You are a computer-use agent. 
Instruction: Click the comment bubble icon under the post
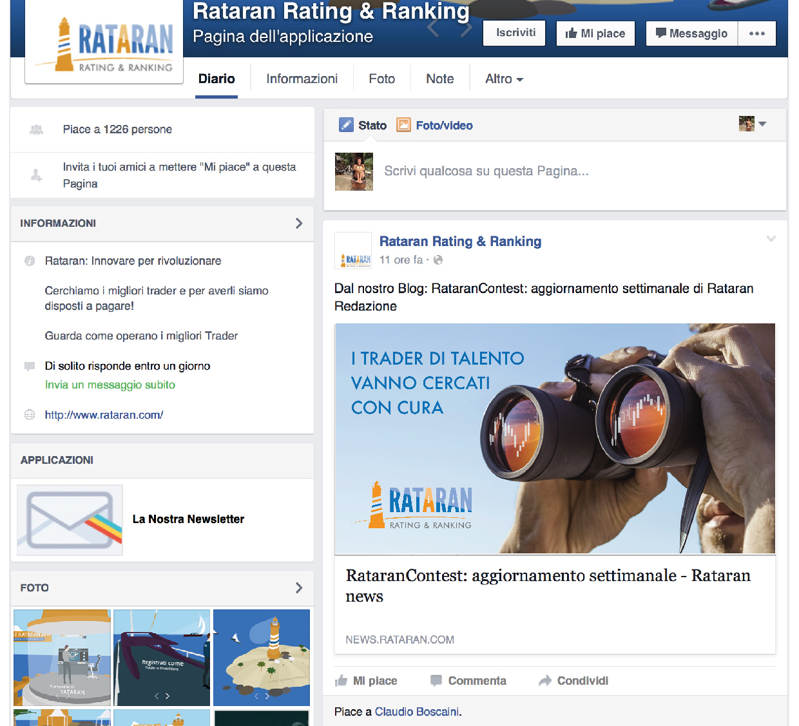pos(436,681)
